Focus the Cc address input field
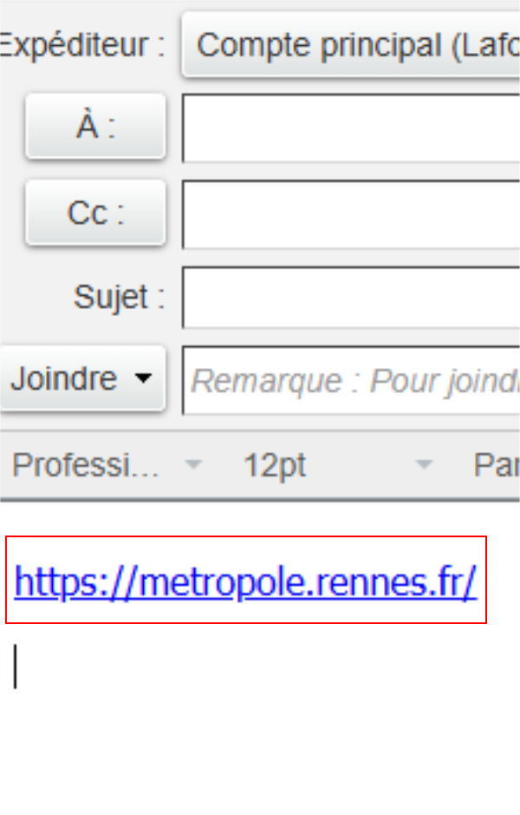 click(351, 214)
